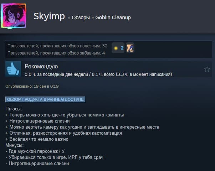Viewport: 215px width, 171px height.
Task: Click the Skyimp username link
Action: tap(49, 16)
